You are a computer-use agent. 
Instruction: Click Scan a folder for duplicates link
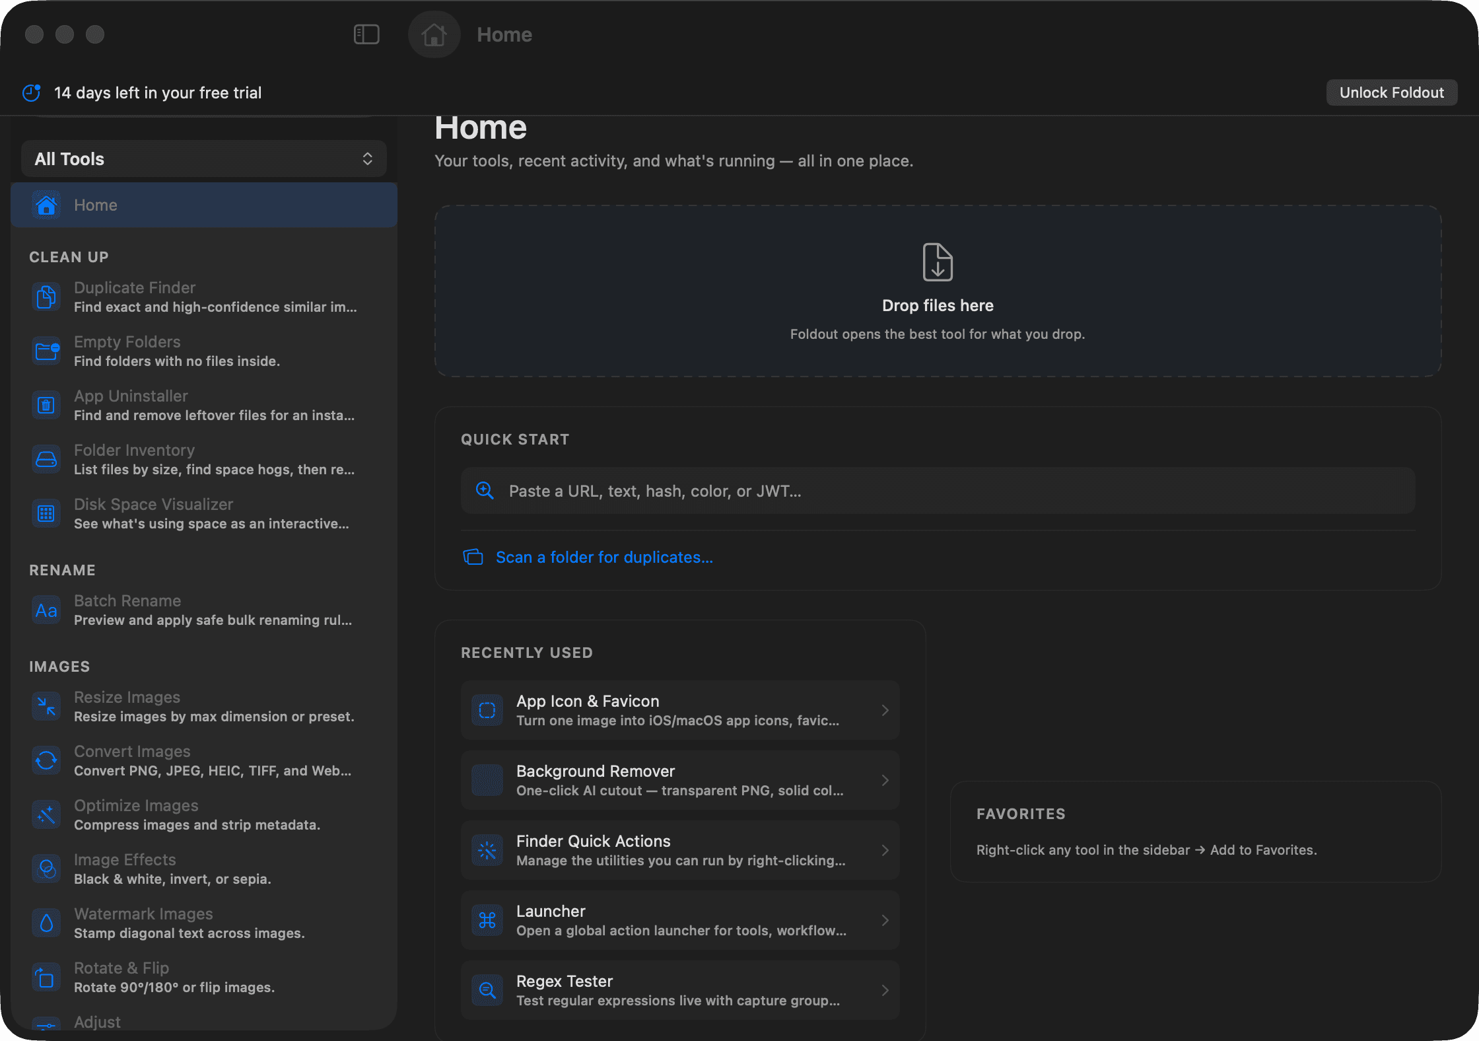[604, 557]
